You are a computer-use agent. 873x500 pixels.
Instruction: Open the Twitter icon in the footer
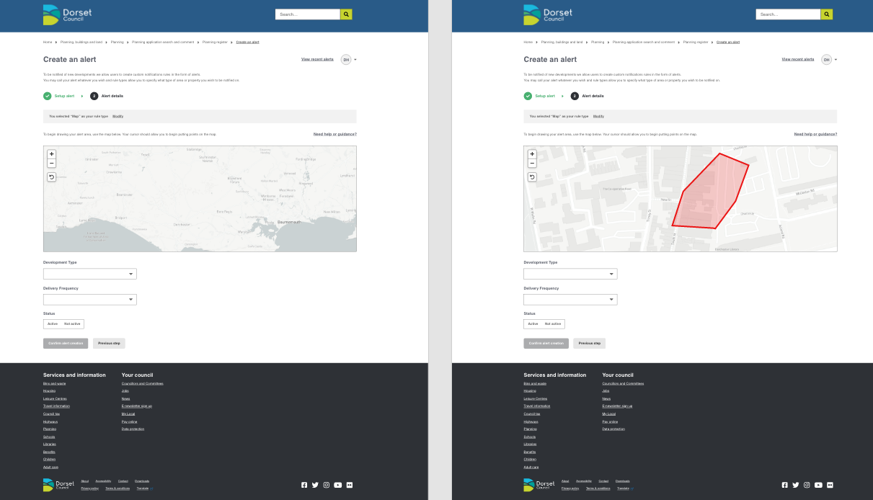(315, 485)
